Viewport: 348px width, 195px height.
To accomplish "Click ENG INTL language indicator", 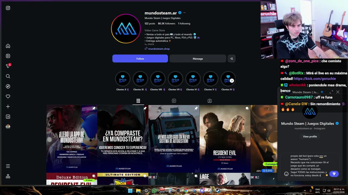I will pos(318,191).
